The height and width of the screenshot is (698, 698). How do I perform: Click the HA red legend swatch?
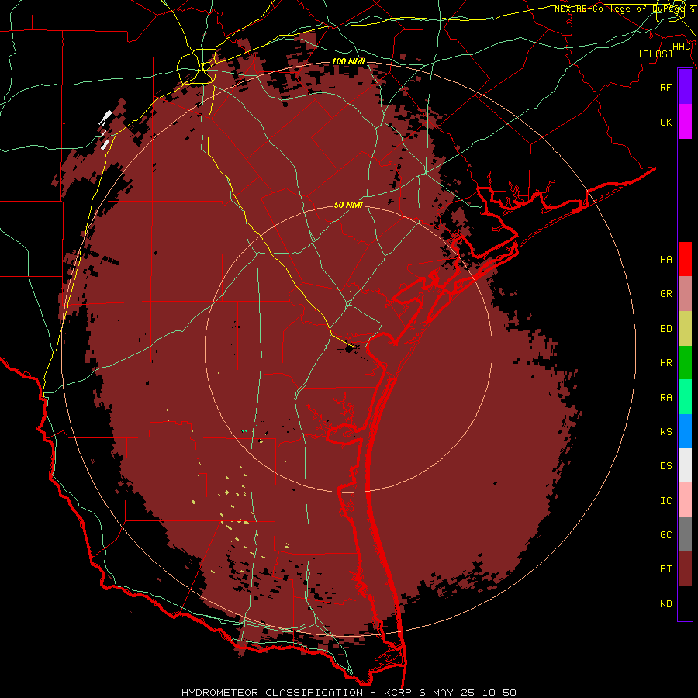point(685,259)
